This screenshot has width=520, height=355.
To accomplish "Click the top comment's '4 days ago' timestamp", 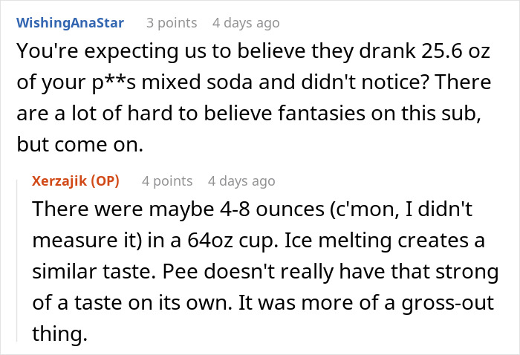I will click(246, 22).
